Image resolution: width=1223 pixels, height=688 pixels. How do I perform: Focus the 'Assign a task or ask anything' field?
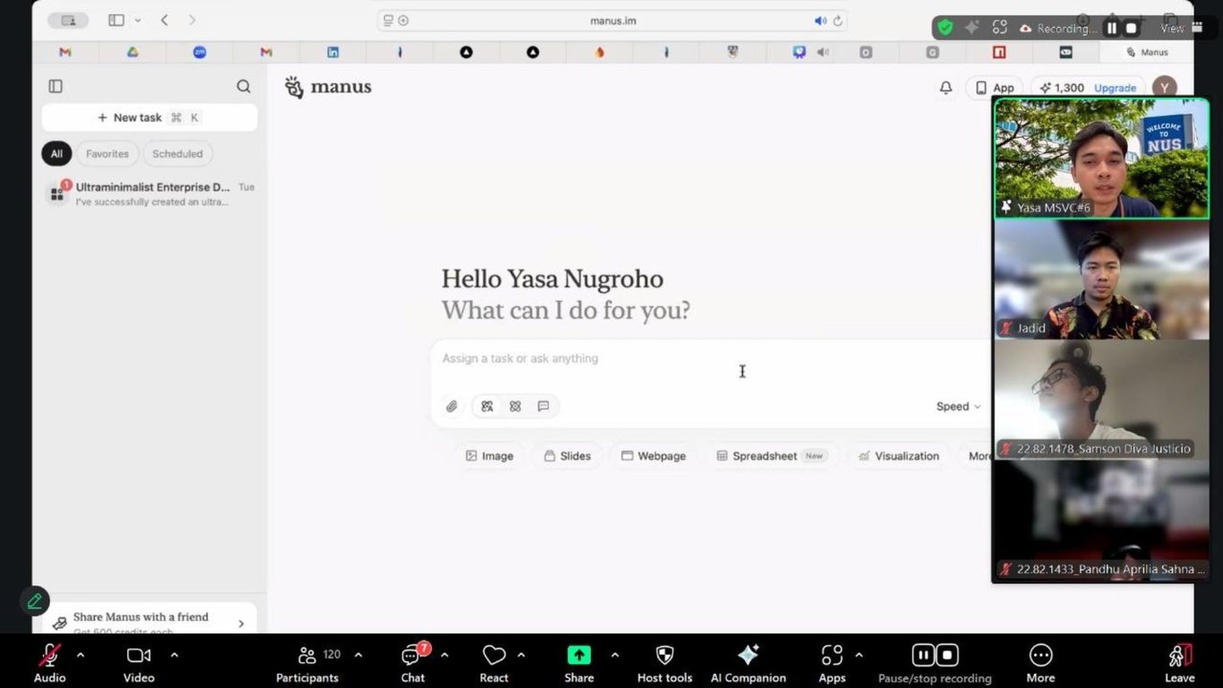(x=707, y=358)
